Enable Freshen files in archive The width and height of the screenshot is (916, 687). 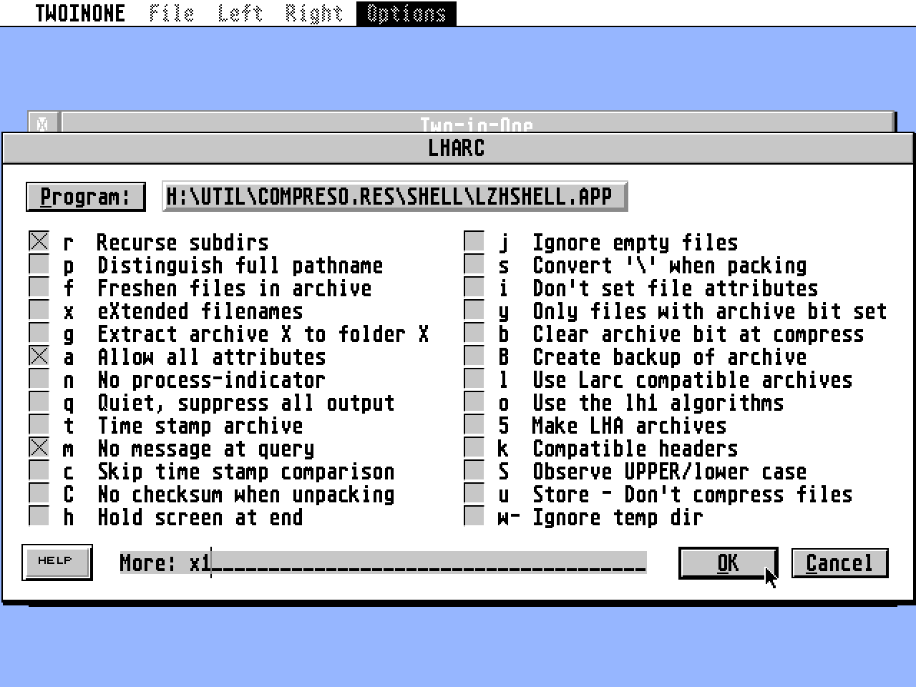[39, 287]
